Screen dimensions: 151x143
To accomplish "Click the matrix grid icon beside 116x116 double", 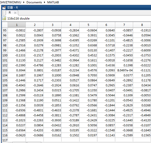I will (x=4, y=18).
